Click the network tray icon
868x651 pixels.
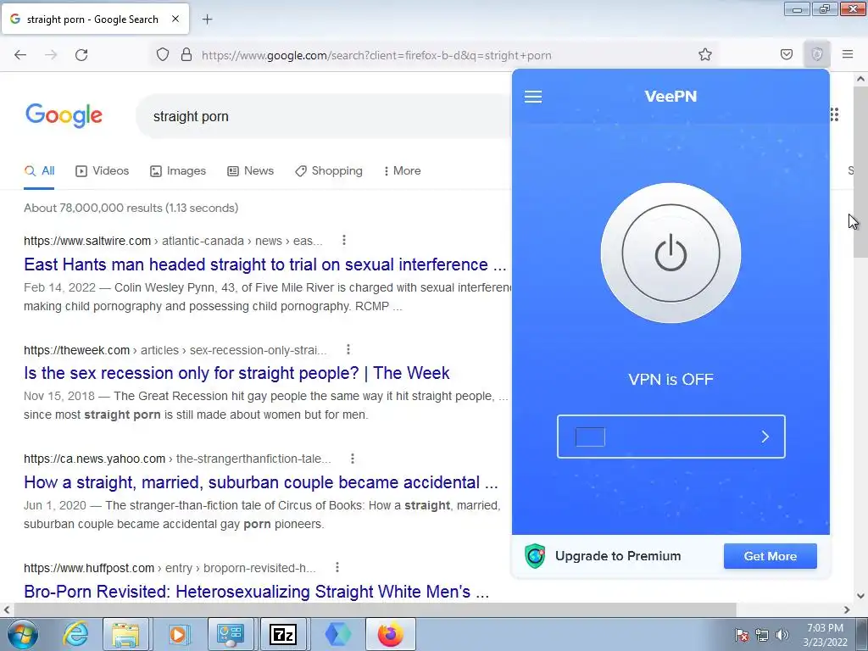762,635
